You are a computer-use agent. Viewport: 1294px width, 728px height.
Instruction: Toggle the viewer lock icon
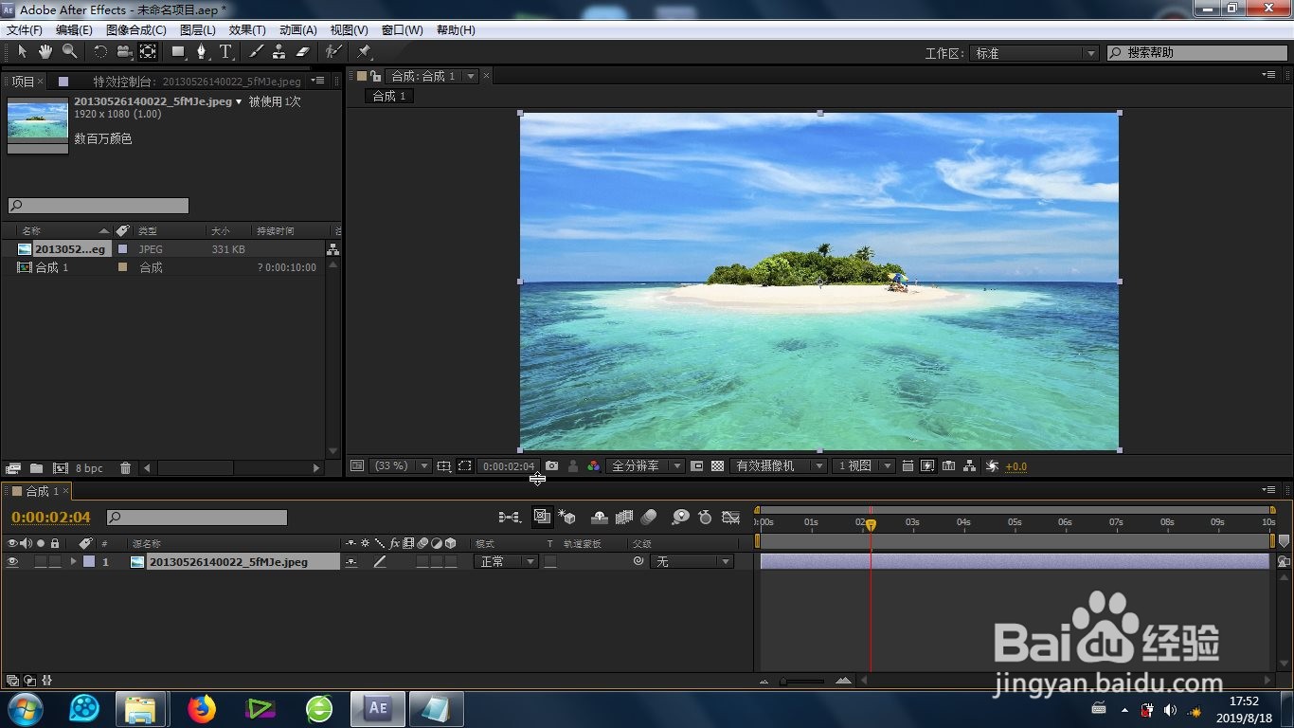click(376, 76)
